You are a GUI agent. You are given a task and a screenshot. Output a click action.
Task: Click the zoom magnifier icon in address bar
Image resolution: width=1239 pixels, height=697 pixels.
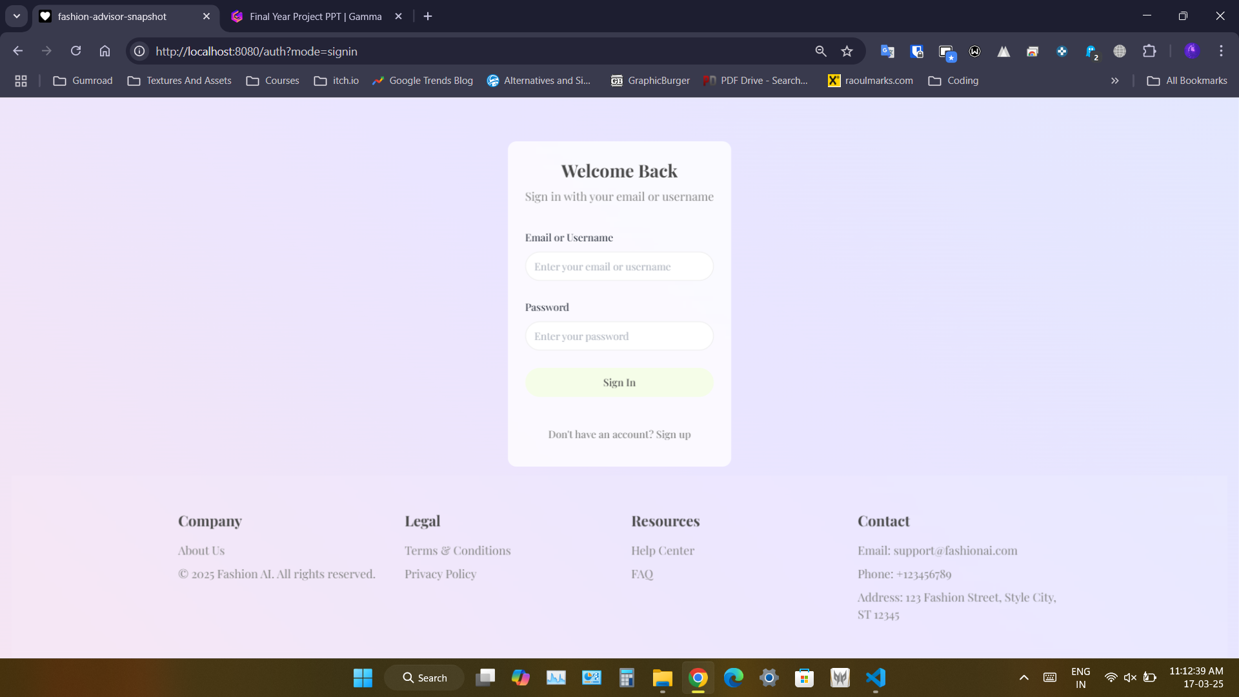coord(820,51)
